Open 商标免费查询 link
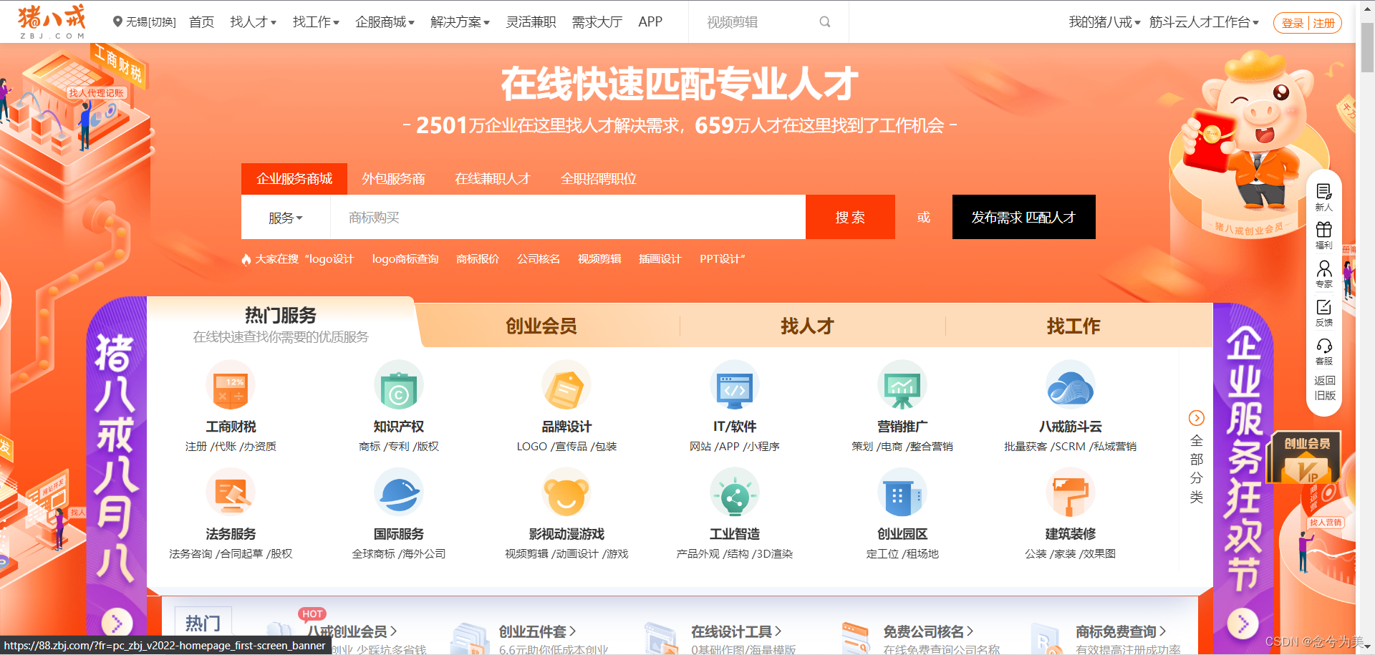This screenshot has width=1375, height=655. click(x=1121, y=631)
